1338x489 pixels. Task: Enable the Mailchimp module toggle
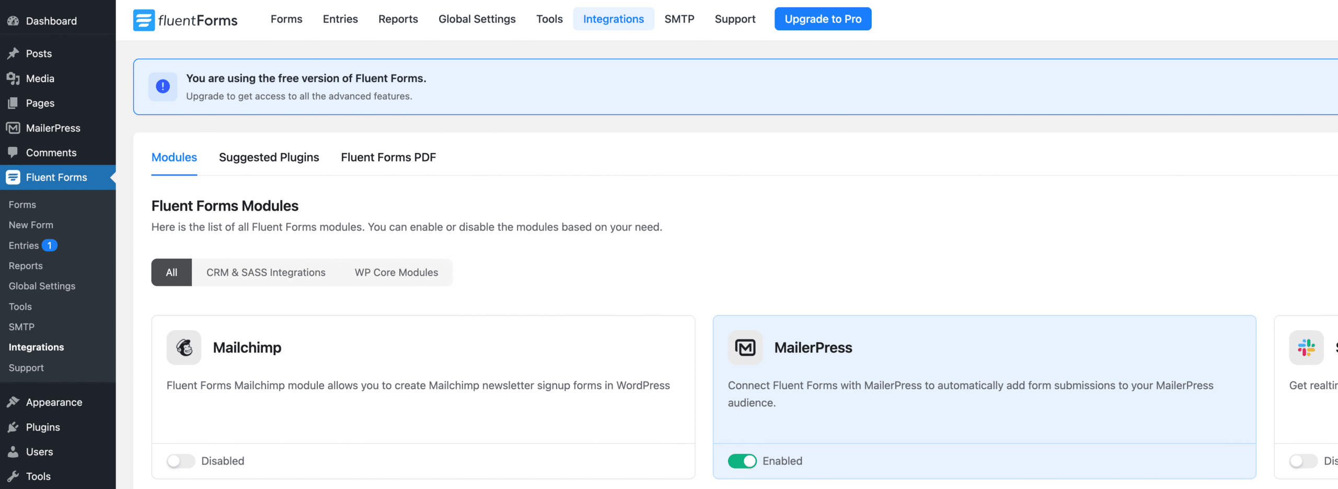click(x=180, y=461)
